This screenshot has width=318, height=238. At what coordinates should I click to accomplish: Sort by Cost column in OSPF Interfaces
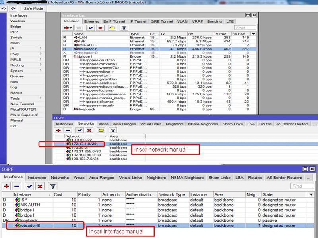[65, 194]
